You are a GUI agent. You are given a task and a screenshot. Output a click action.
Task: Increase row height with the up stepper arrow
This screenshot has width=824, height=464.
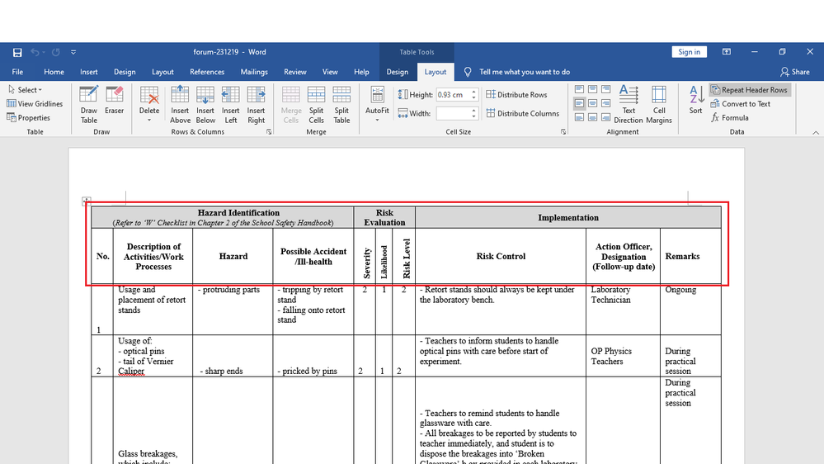coord(474,92)
